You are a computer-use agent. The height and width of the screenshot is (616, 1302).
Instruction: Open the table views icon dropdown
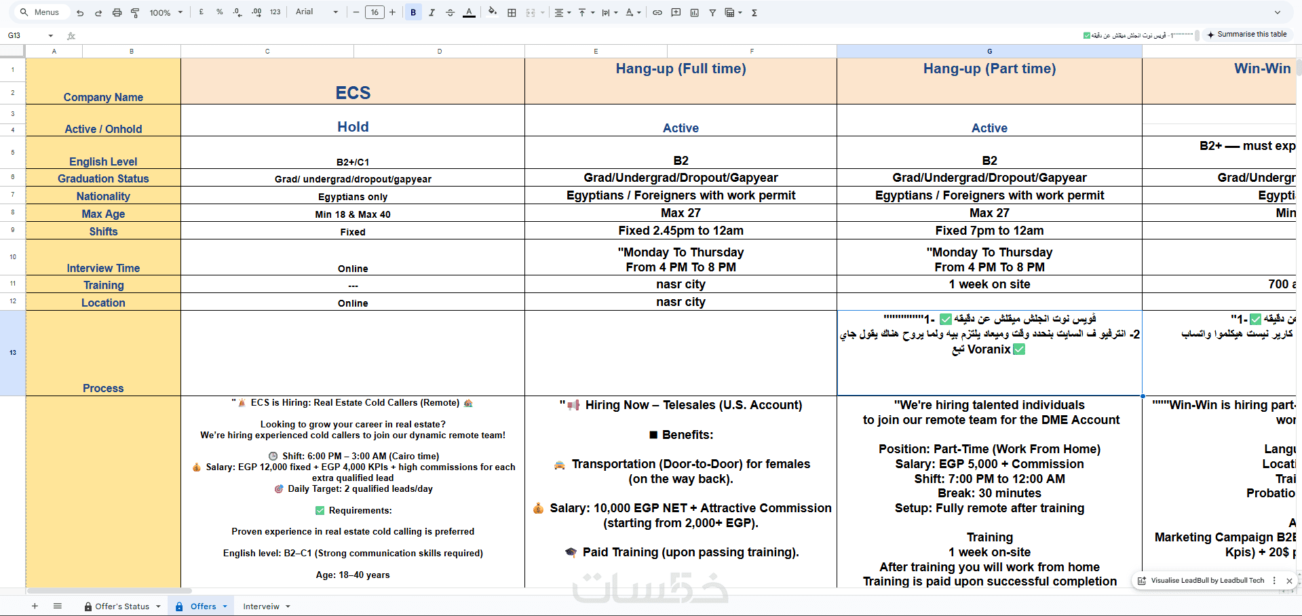click(733, 12)
